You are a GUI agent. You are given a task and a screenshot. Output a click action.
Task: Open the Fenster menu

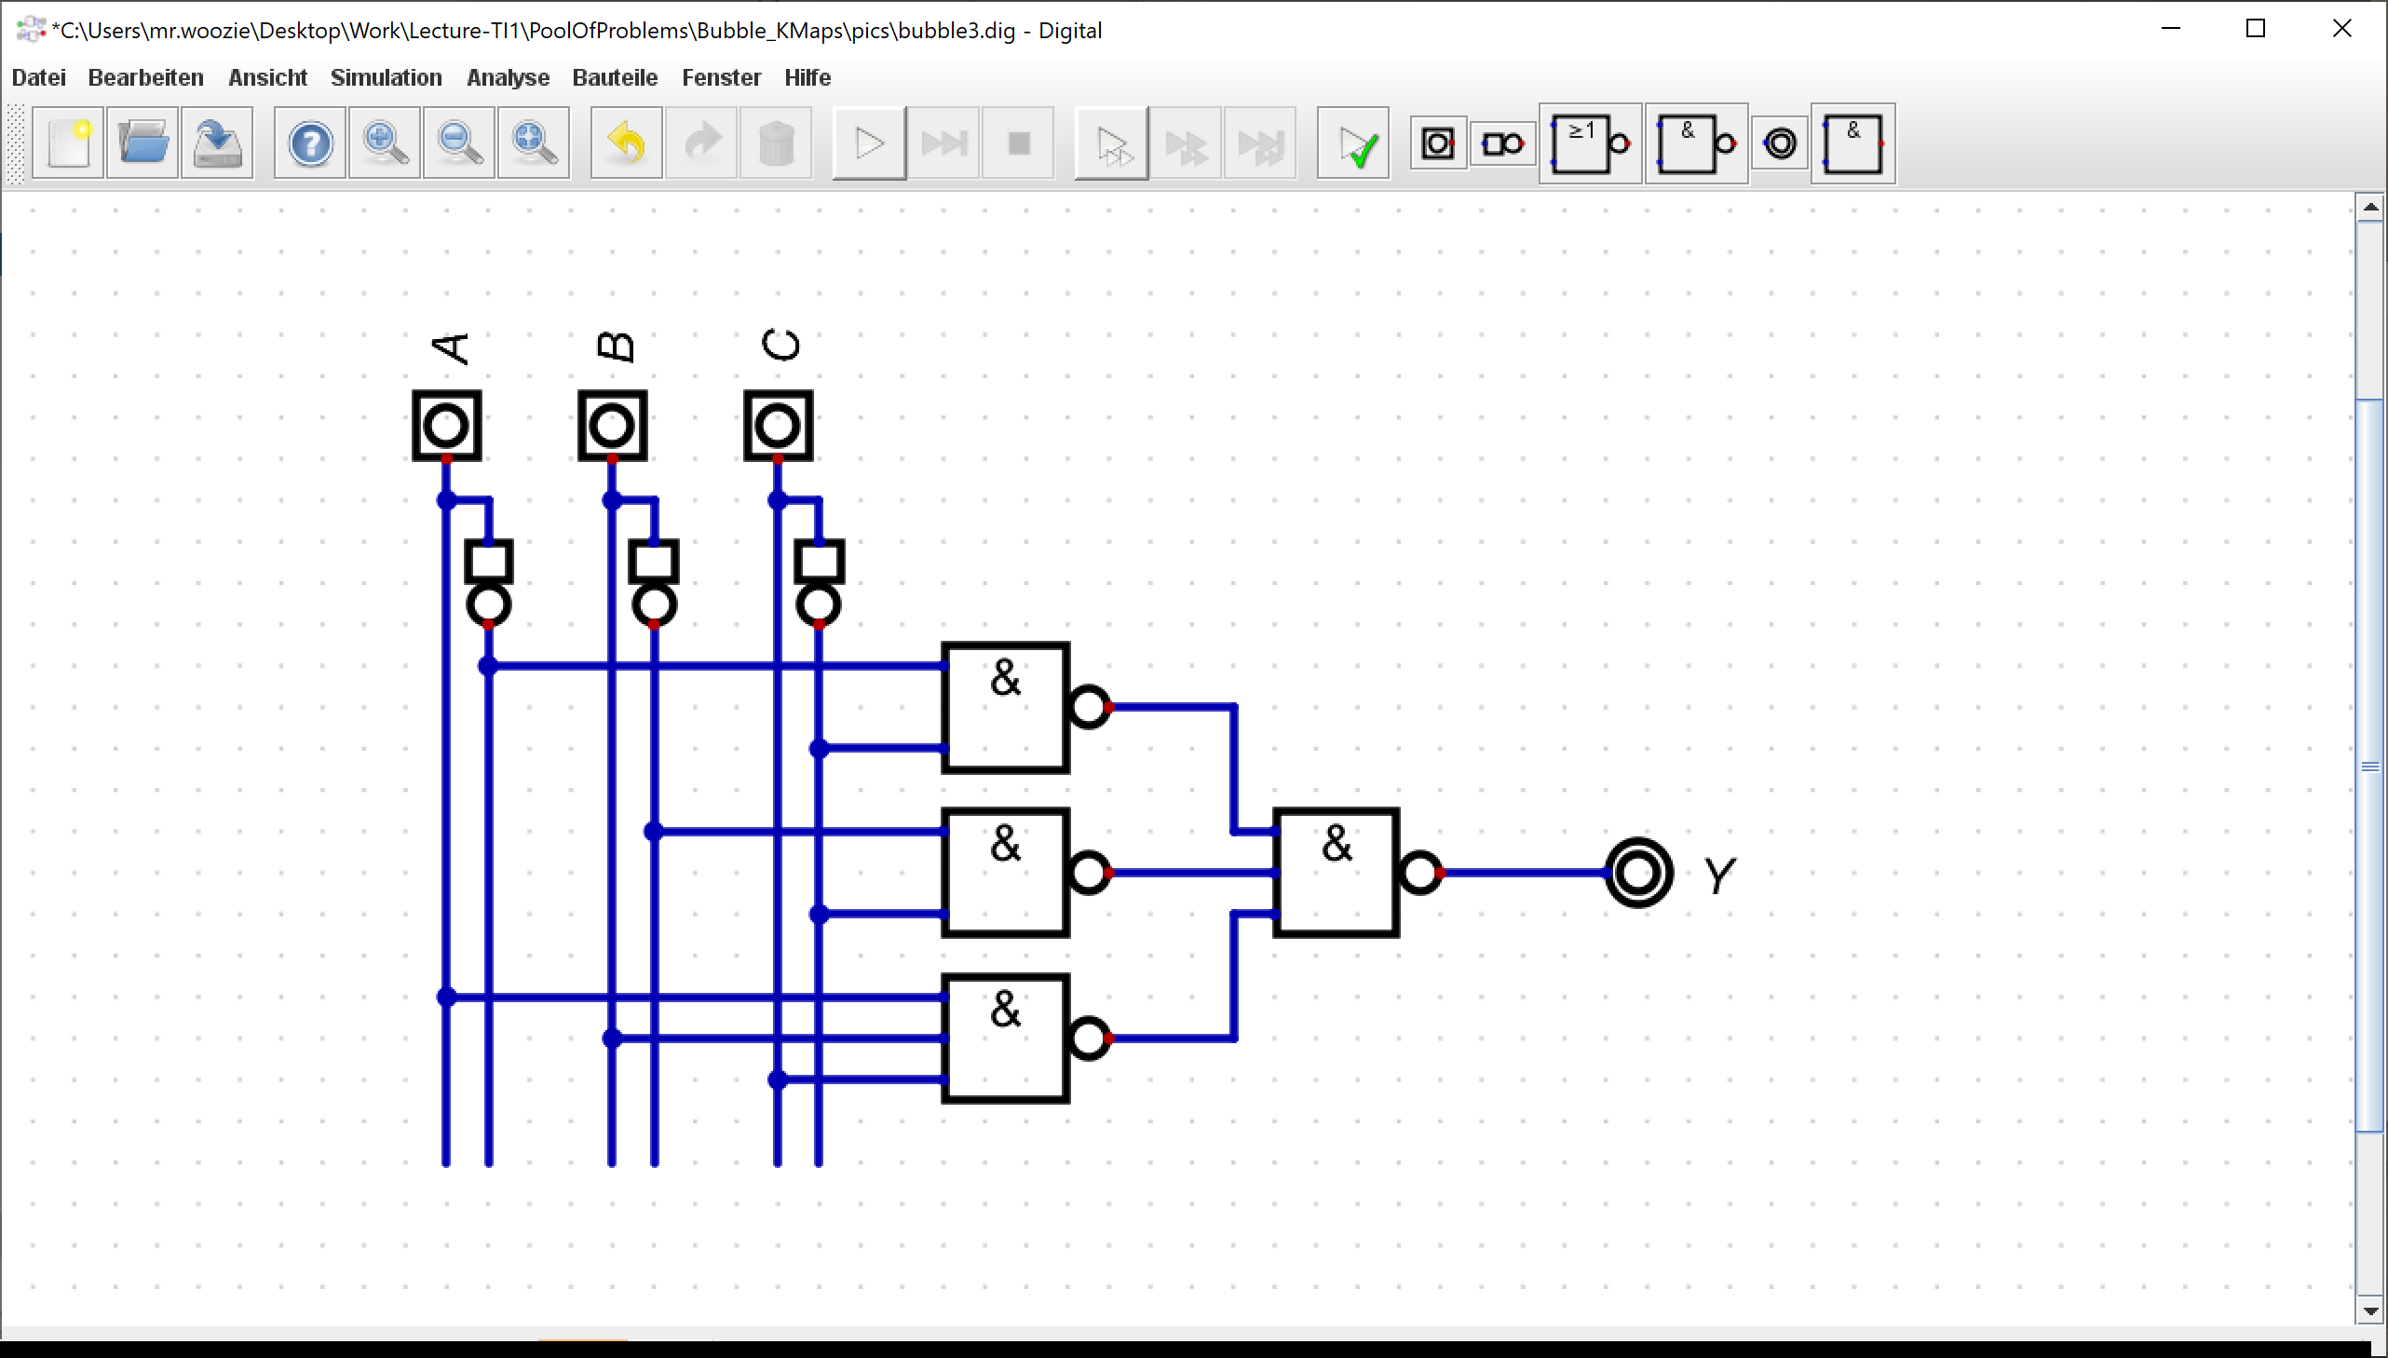pos(722,77)
